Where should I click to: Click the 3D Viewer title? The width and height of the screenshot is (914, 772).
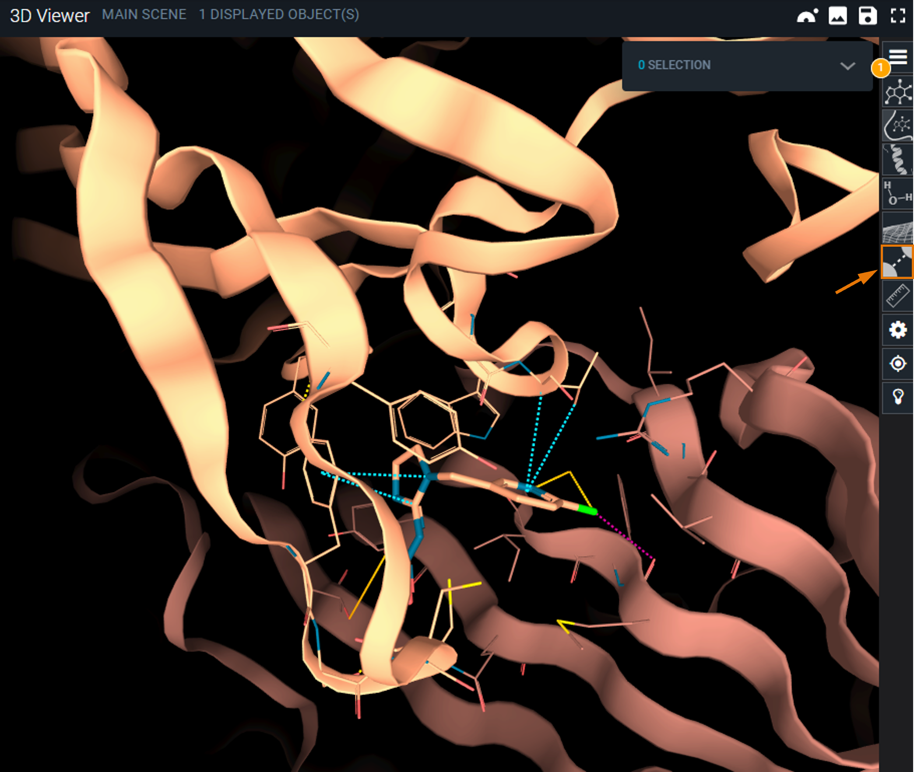click(x=49, y=16)
